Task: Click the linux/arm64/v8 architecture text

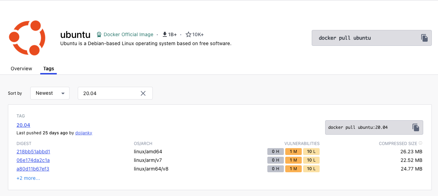Action: 151,169
